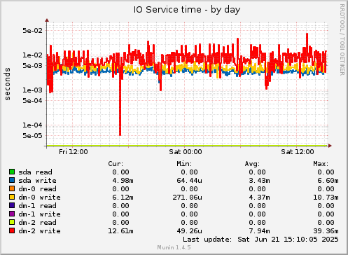
Task: Click the '5e-03' y-axis tick label
Action: 33,66
